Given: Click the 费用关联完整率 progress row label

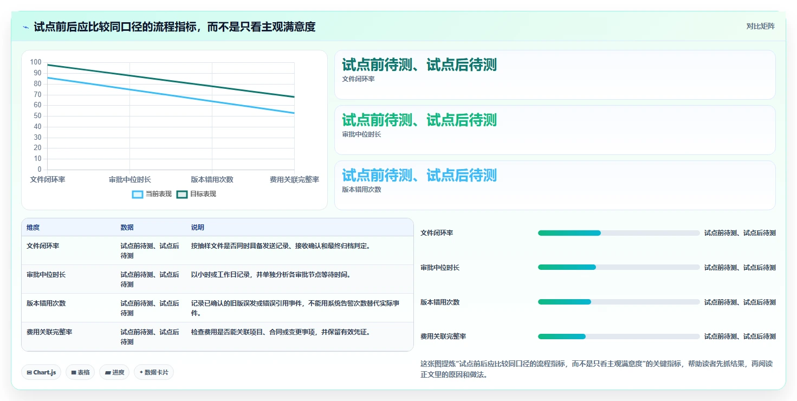Looking at the screenshot, I should (x=443, y=337).
